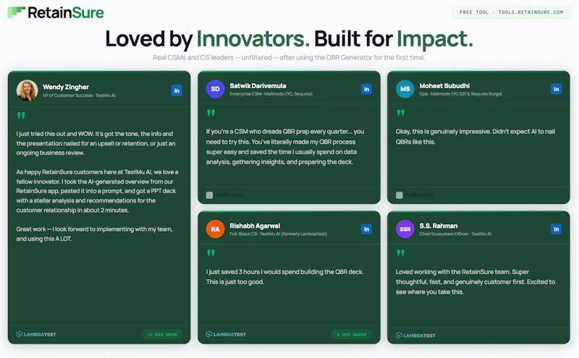Viewport: 579px width, 358px height.
Task: Open S.S. Rahman's LinkedIn icon
Action: coord(556,229)
